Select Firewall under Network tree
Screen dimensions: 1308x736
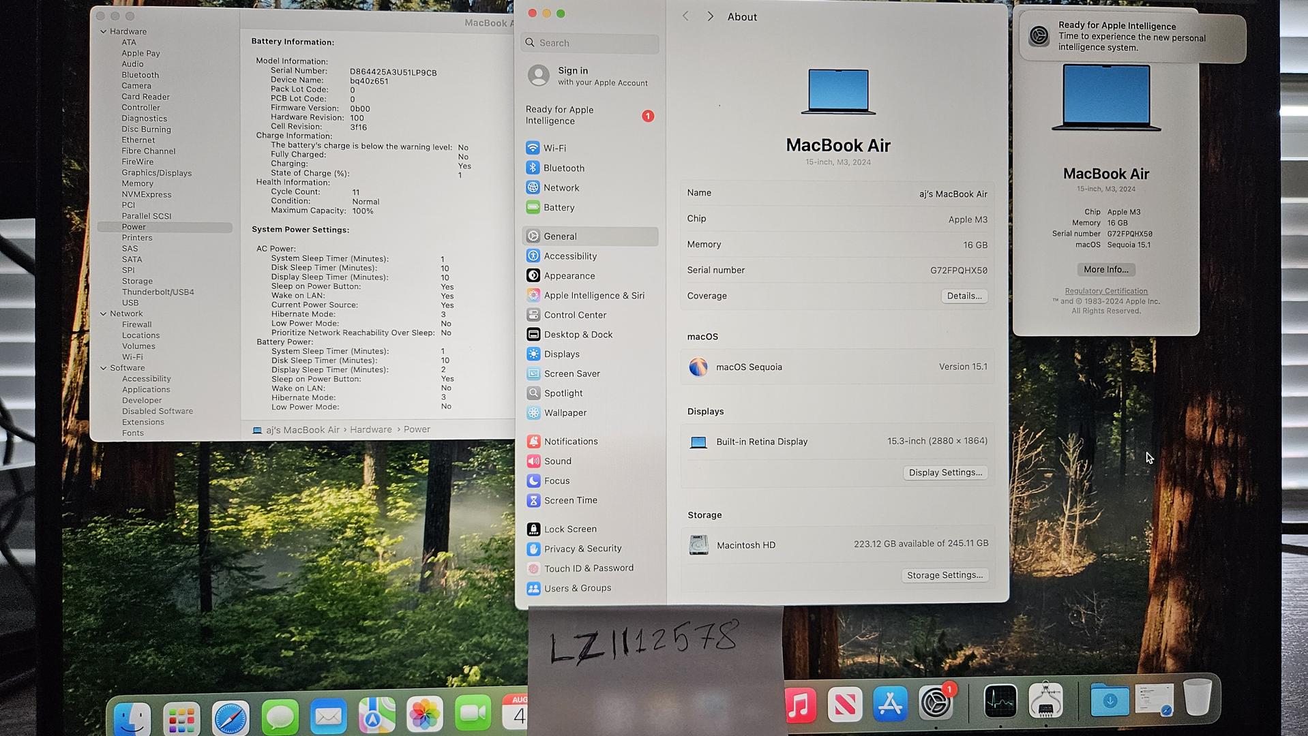point(137,324)
